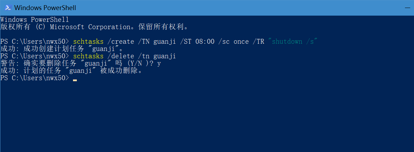Click the quoted "shutdown /s" string

293,42
